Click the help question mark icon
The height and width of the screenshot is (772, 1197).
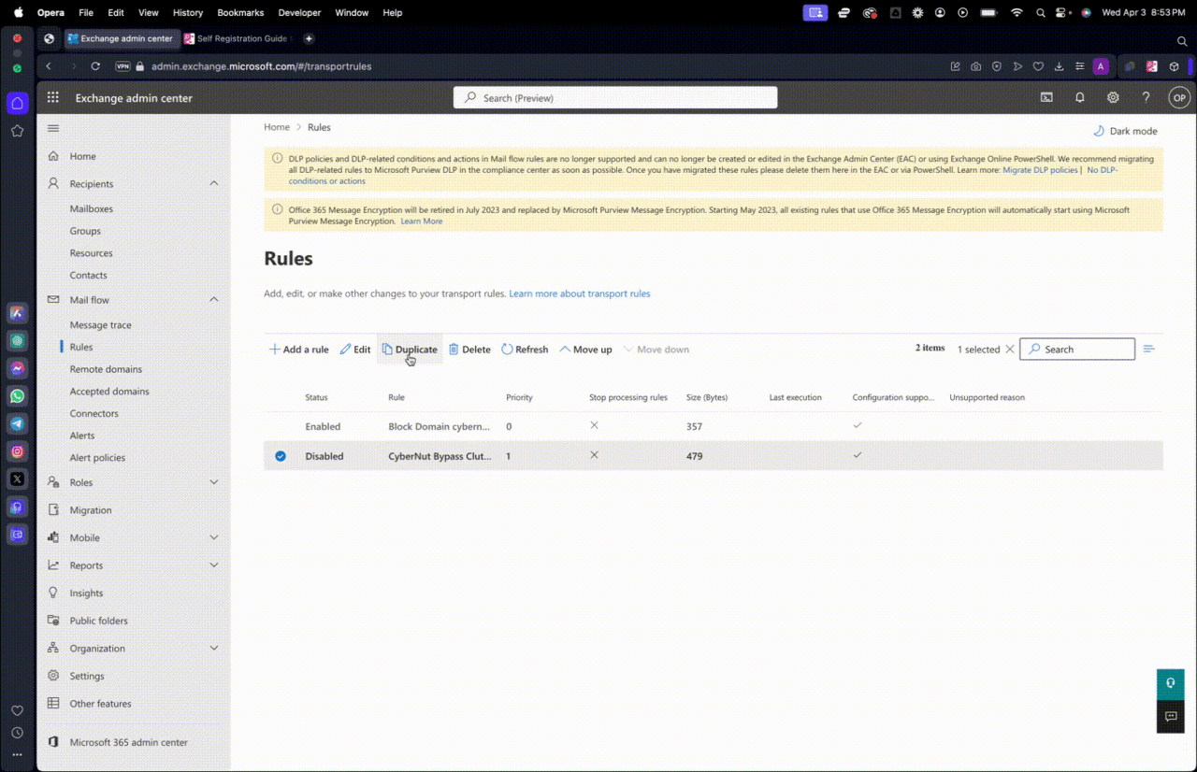(1146, 98)
